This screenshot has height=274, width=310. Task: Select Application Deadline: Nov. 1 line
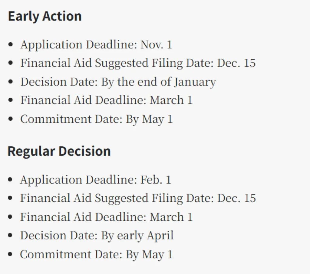tap(96, 45)
